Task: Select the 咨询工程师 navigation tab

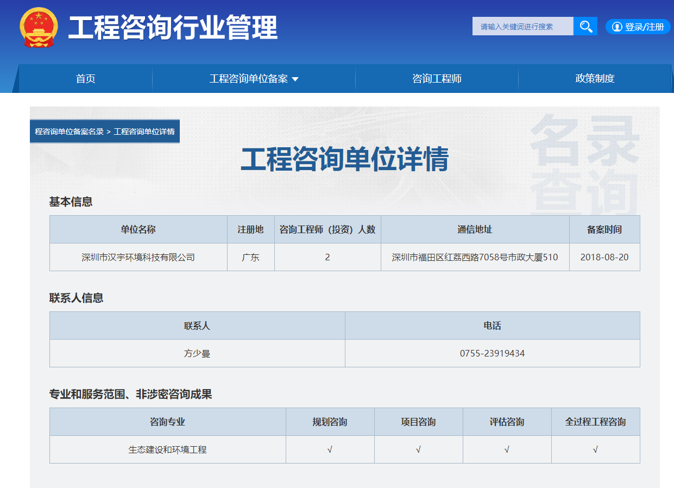Action: coord(436,78)
